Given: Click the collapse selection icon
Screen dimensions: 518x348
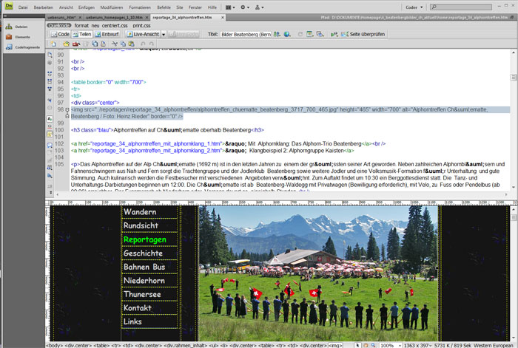Looking at the screenshot, I should (x=50, y=81).
